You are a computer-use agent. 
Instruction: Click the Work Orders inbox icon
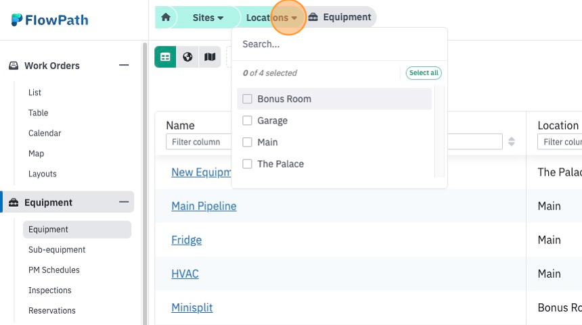pos(14,66)
